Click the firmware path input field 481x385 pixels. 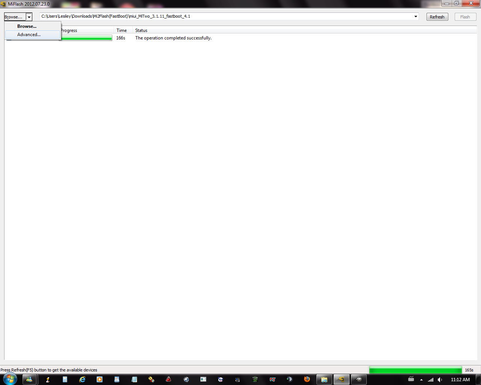pyautogui.click(x=227, y=17)
